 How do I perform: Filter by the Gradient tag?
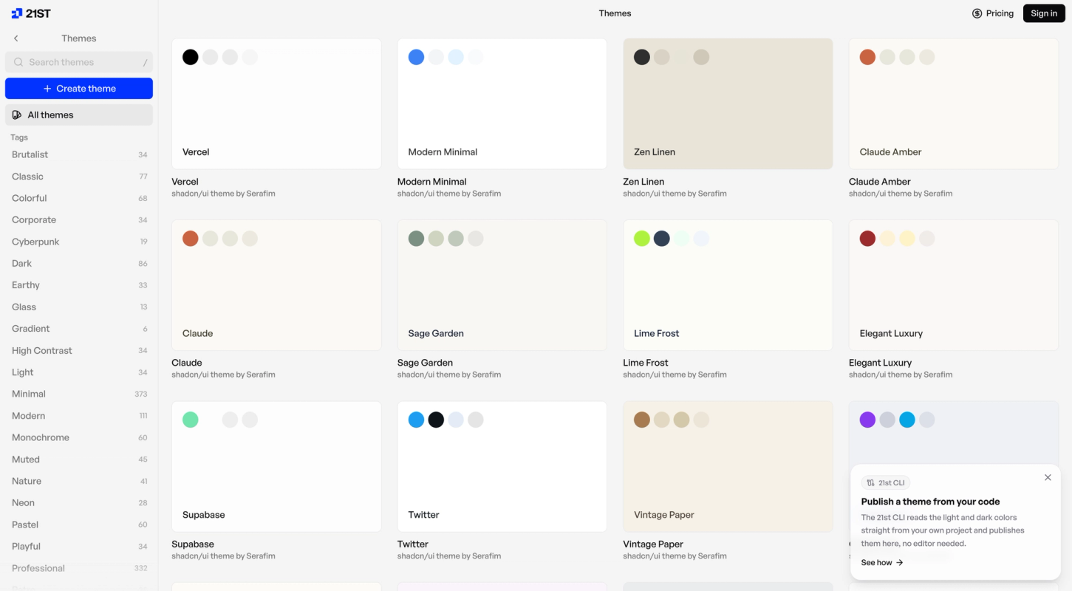(79, 329)
